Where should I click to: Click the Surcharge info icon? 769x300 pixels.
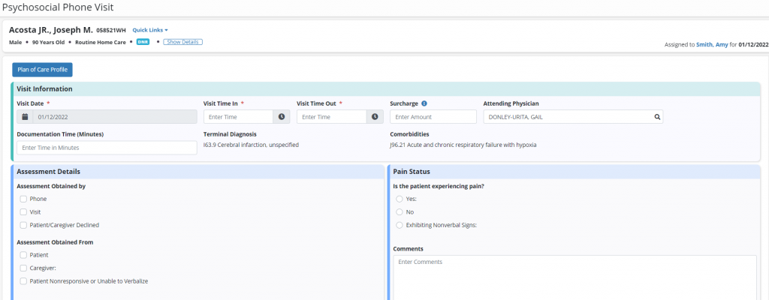(x=424, y=103)
